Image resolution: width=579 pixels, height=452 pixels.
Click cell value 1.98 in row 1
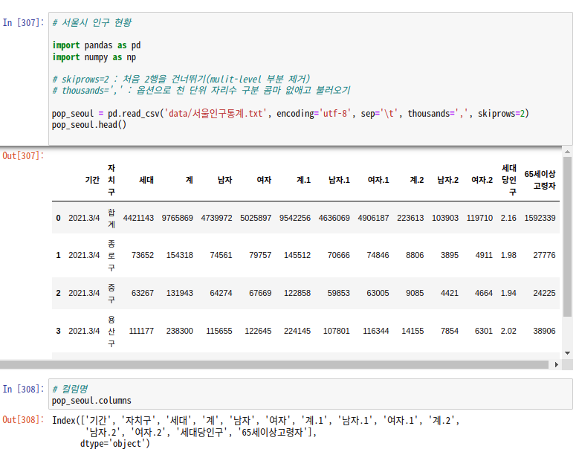tap(508, 255)
